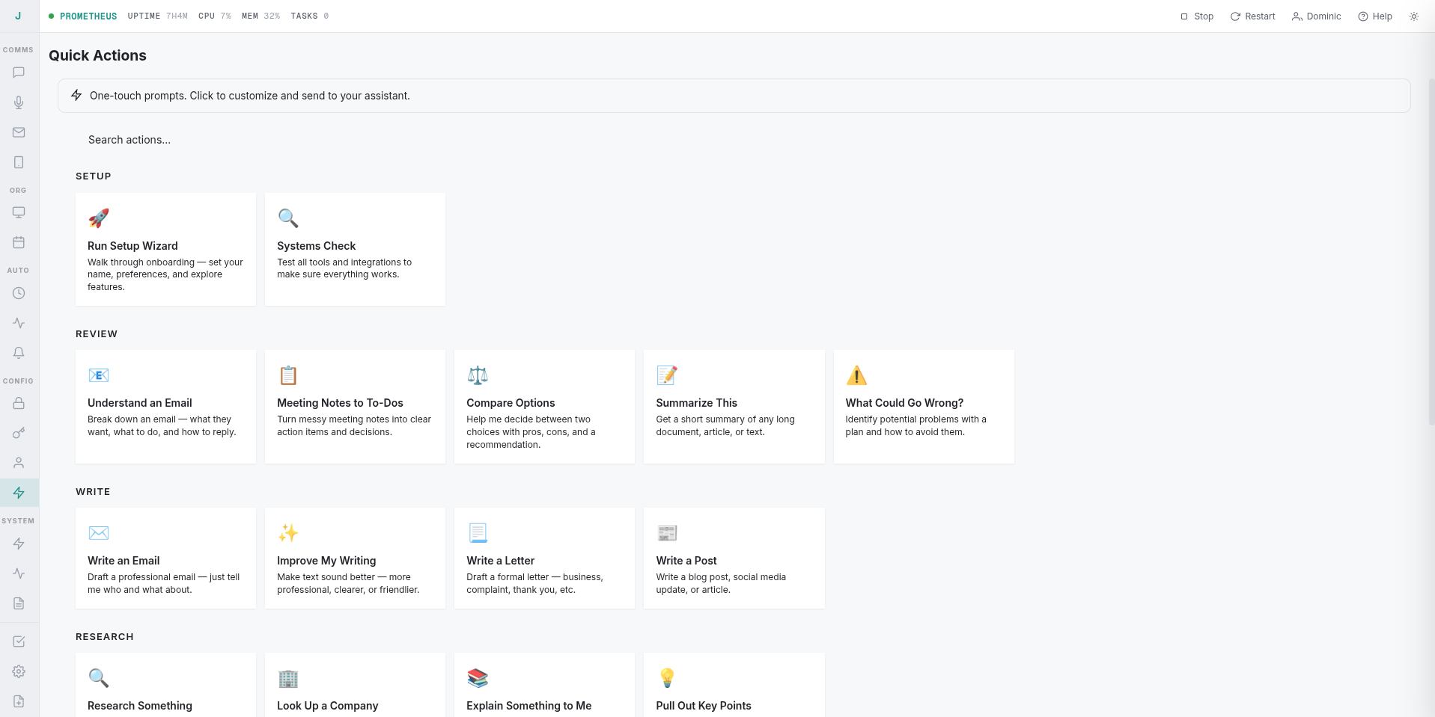The height and width of the screenshot is (717, 1435).
Task: Open the Research Something card
Action: pos(165,685)
